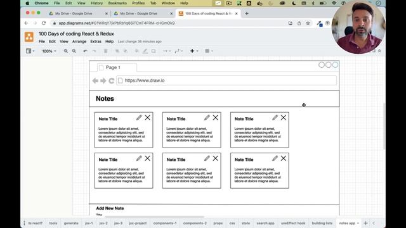Viewport: 406px width, 228px height.
Task: Click pencil icon on bottom-middle note card
Action: pyautogui.click(x=207, y=158)
